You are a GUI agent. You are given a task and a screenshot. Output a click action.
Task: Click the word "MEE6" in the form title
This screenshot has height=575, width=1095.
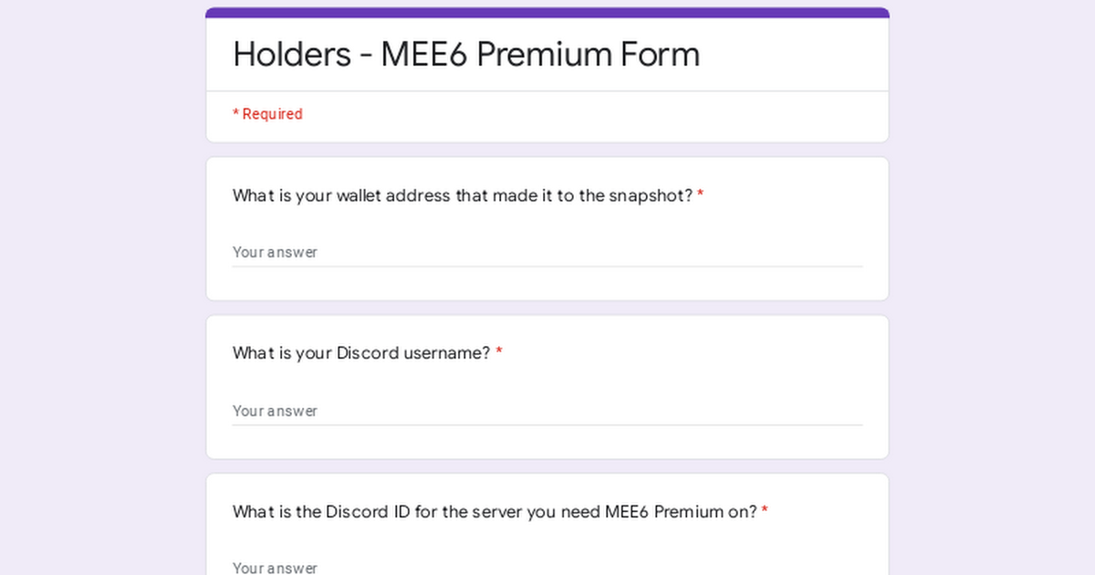coord(424,55)
